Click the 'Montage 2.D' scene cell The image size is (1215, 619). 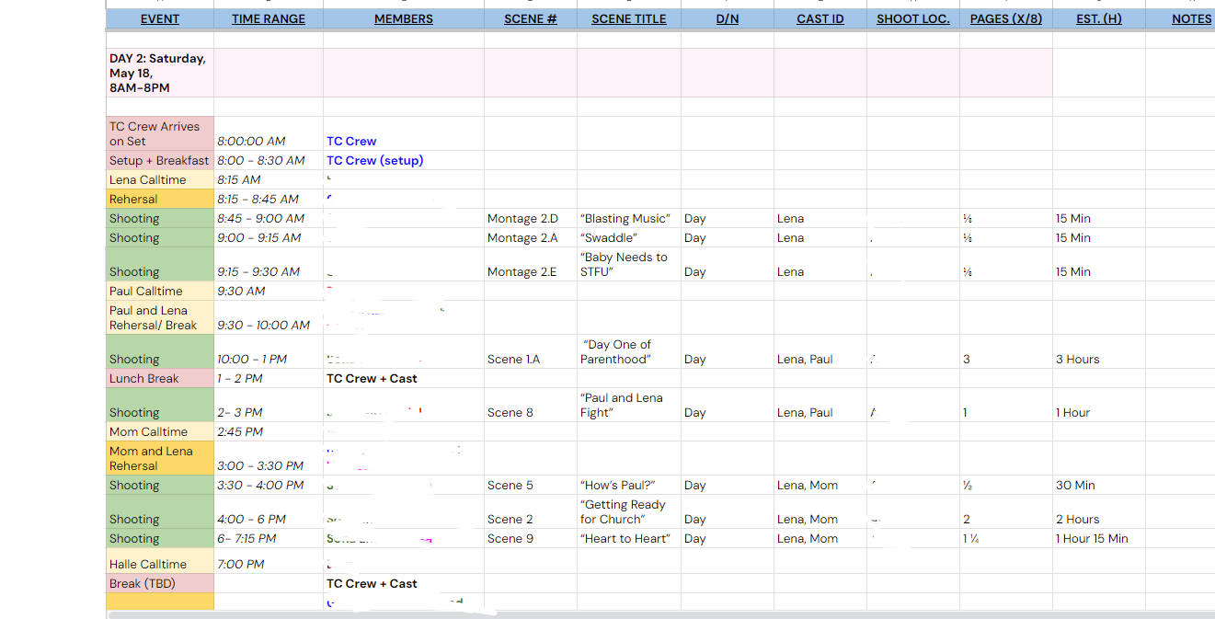[x=531, y=218]
